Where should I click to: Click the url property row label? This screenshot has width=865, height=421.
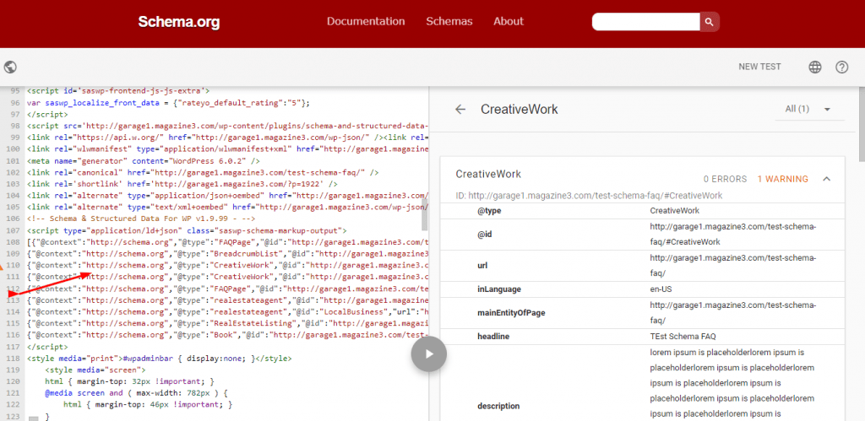tap(481, 266)
